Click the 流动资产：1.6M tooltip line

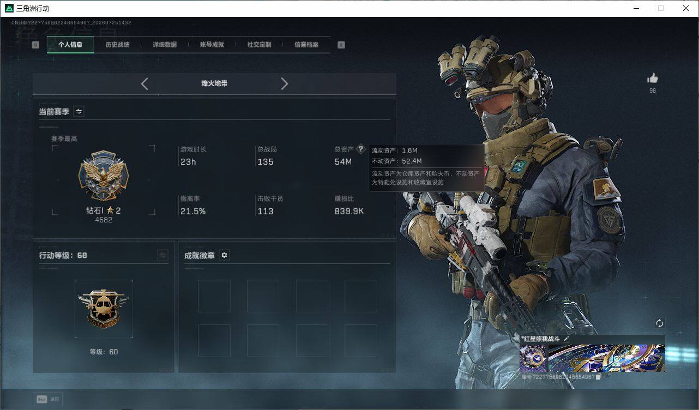click(x=394, y=150)
